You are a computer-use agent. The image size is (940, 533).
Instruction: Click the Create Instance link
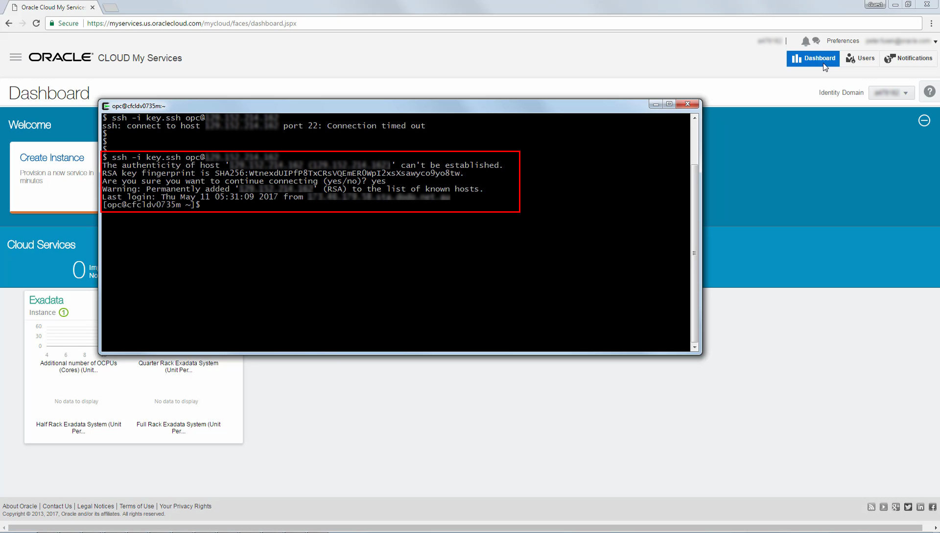coord(52,157)
